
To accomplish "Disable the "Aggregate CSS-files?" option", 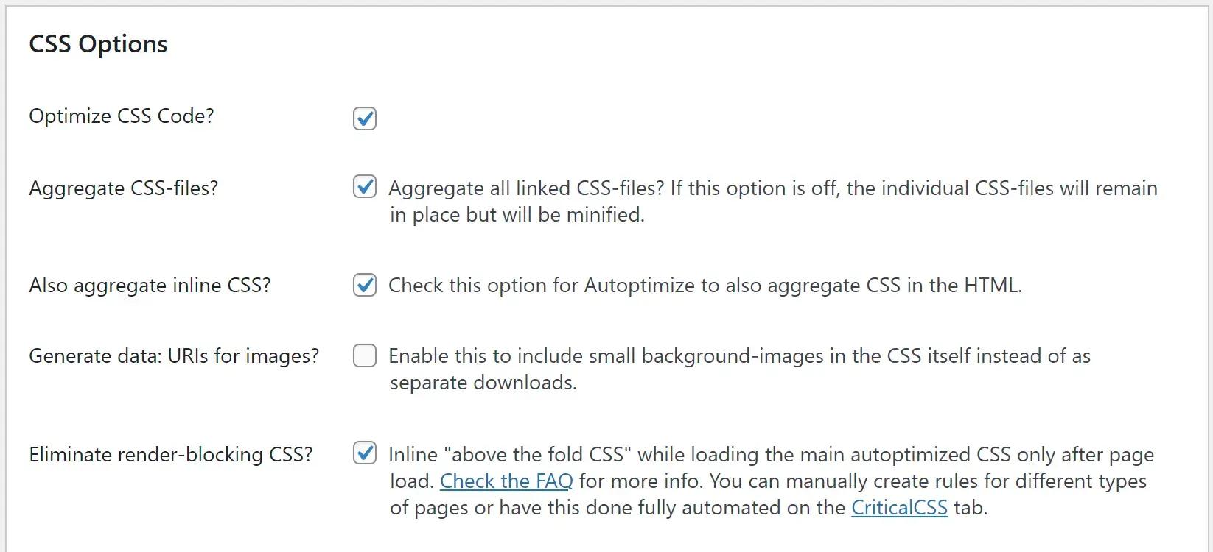I will coord(364,188).
